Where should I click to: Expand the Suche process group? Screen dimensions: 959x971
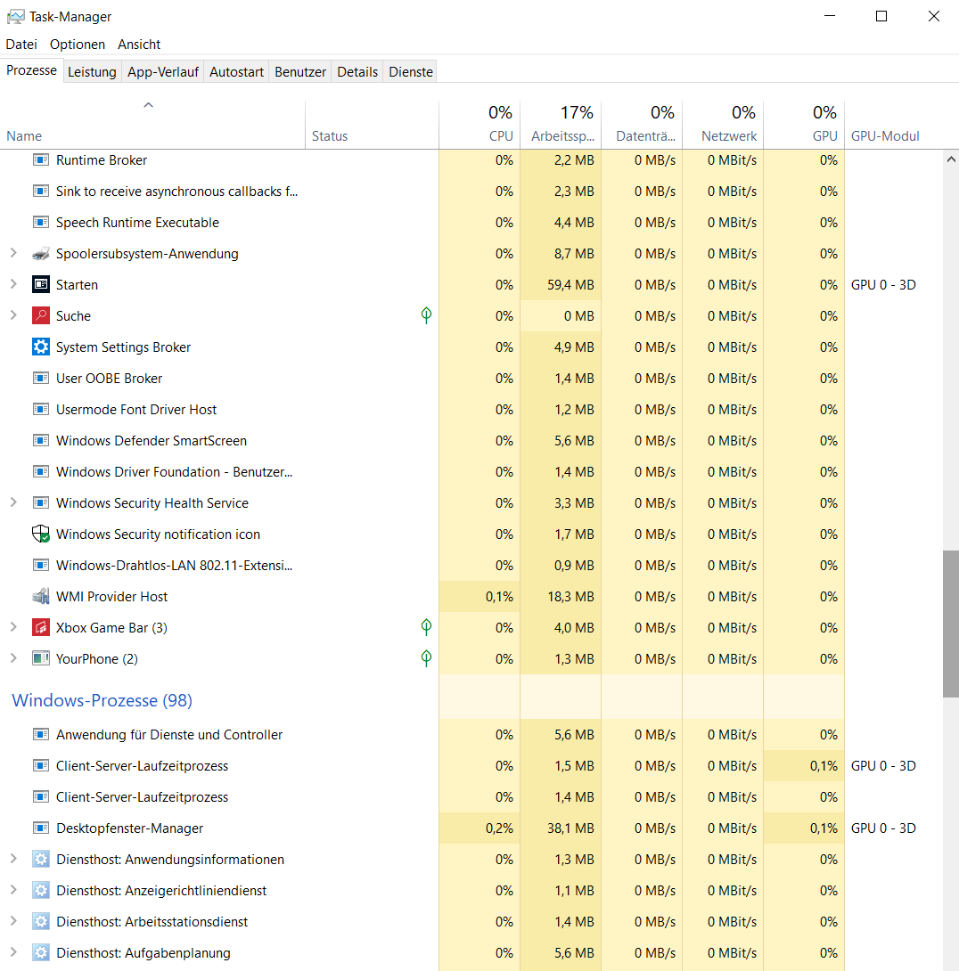point(13,315)
